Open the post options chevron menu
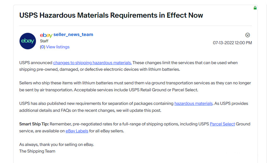The image size is (267, 163). 247,35
